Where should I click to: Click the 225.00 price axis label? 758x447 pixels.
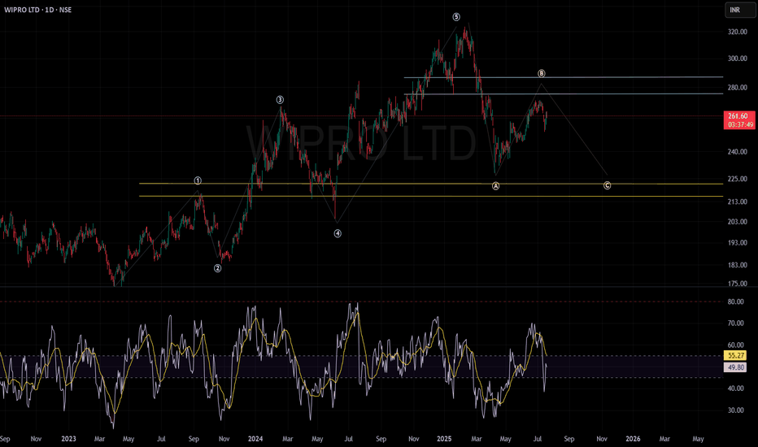coord(737,179)
